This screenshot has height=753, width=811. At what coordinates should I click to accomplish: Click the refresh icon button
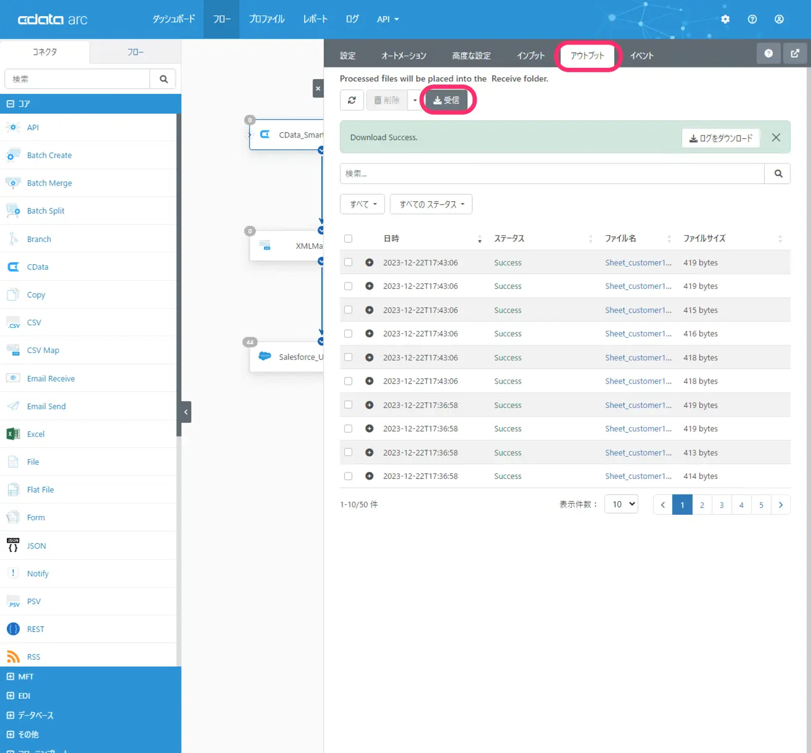(x=352, y=100)
